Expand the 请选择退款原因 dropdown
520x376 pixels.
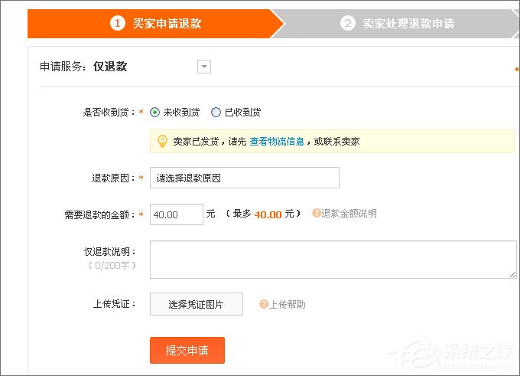244,178
